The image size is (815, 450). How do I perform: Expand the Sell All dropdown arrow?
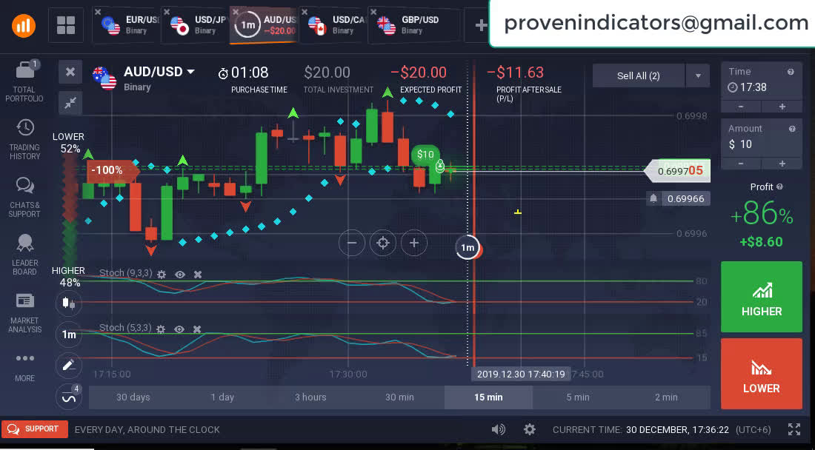697,75
